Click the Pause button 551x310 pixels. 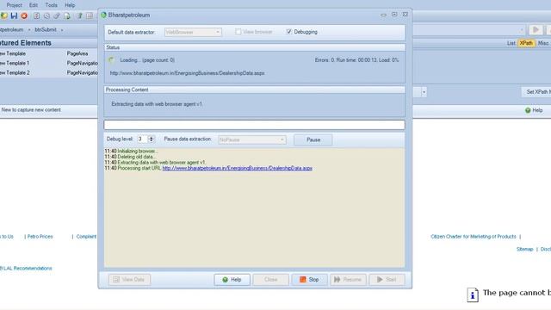coord(313,139)
